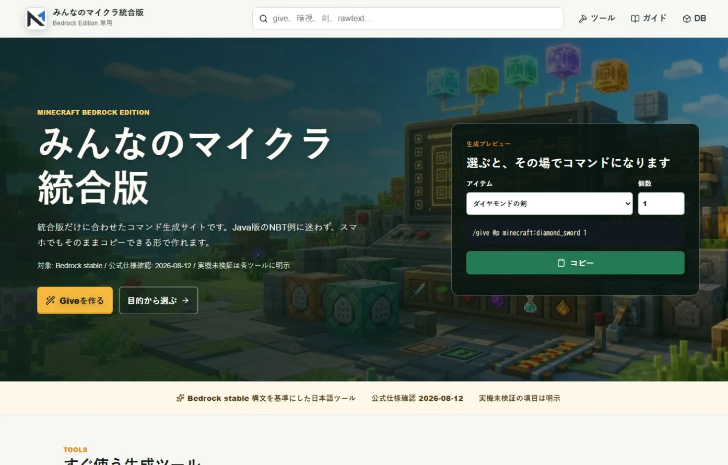Click 実機未検証の項目は明示 text

coord(520,398)
